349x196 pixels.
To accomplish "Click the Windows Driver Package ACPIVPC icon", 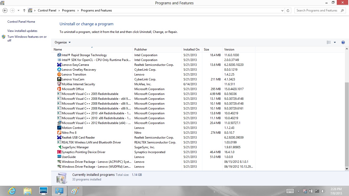I will 59,162.
